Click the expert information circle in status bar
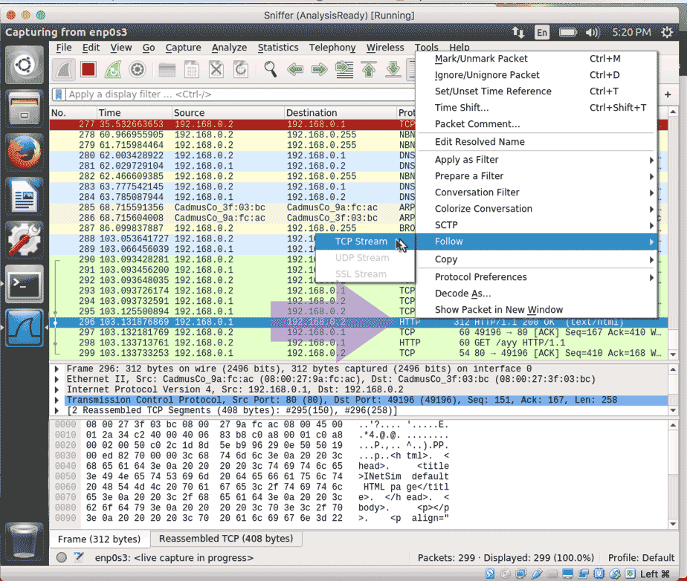Screen dimensions: 687x581 tap(62, 557)
